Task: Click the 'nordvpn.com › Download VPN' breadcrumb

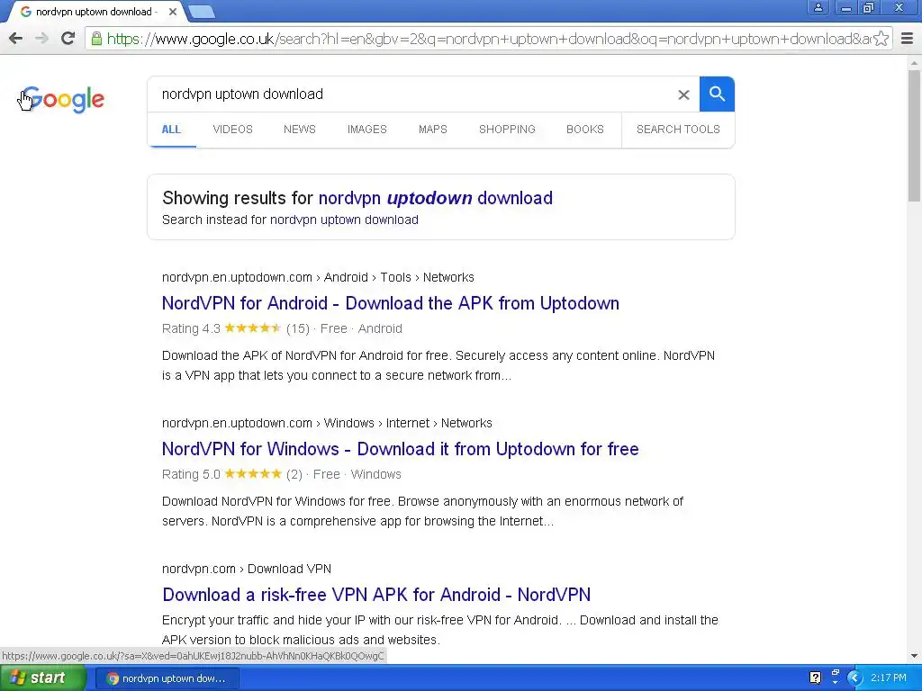Action: pyautogui.click(x=247, y=569)
